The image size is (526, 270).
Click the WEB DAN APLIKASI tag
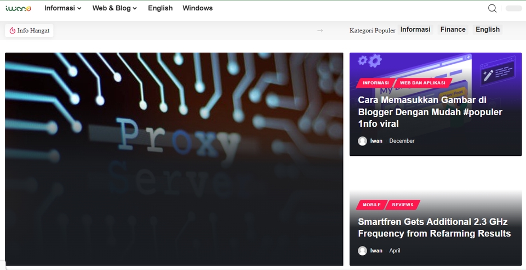422,83
